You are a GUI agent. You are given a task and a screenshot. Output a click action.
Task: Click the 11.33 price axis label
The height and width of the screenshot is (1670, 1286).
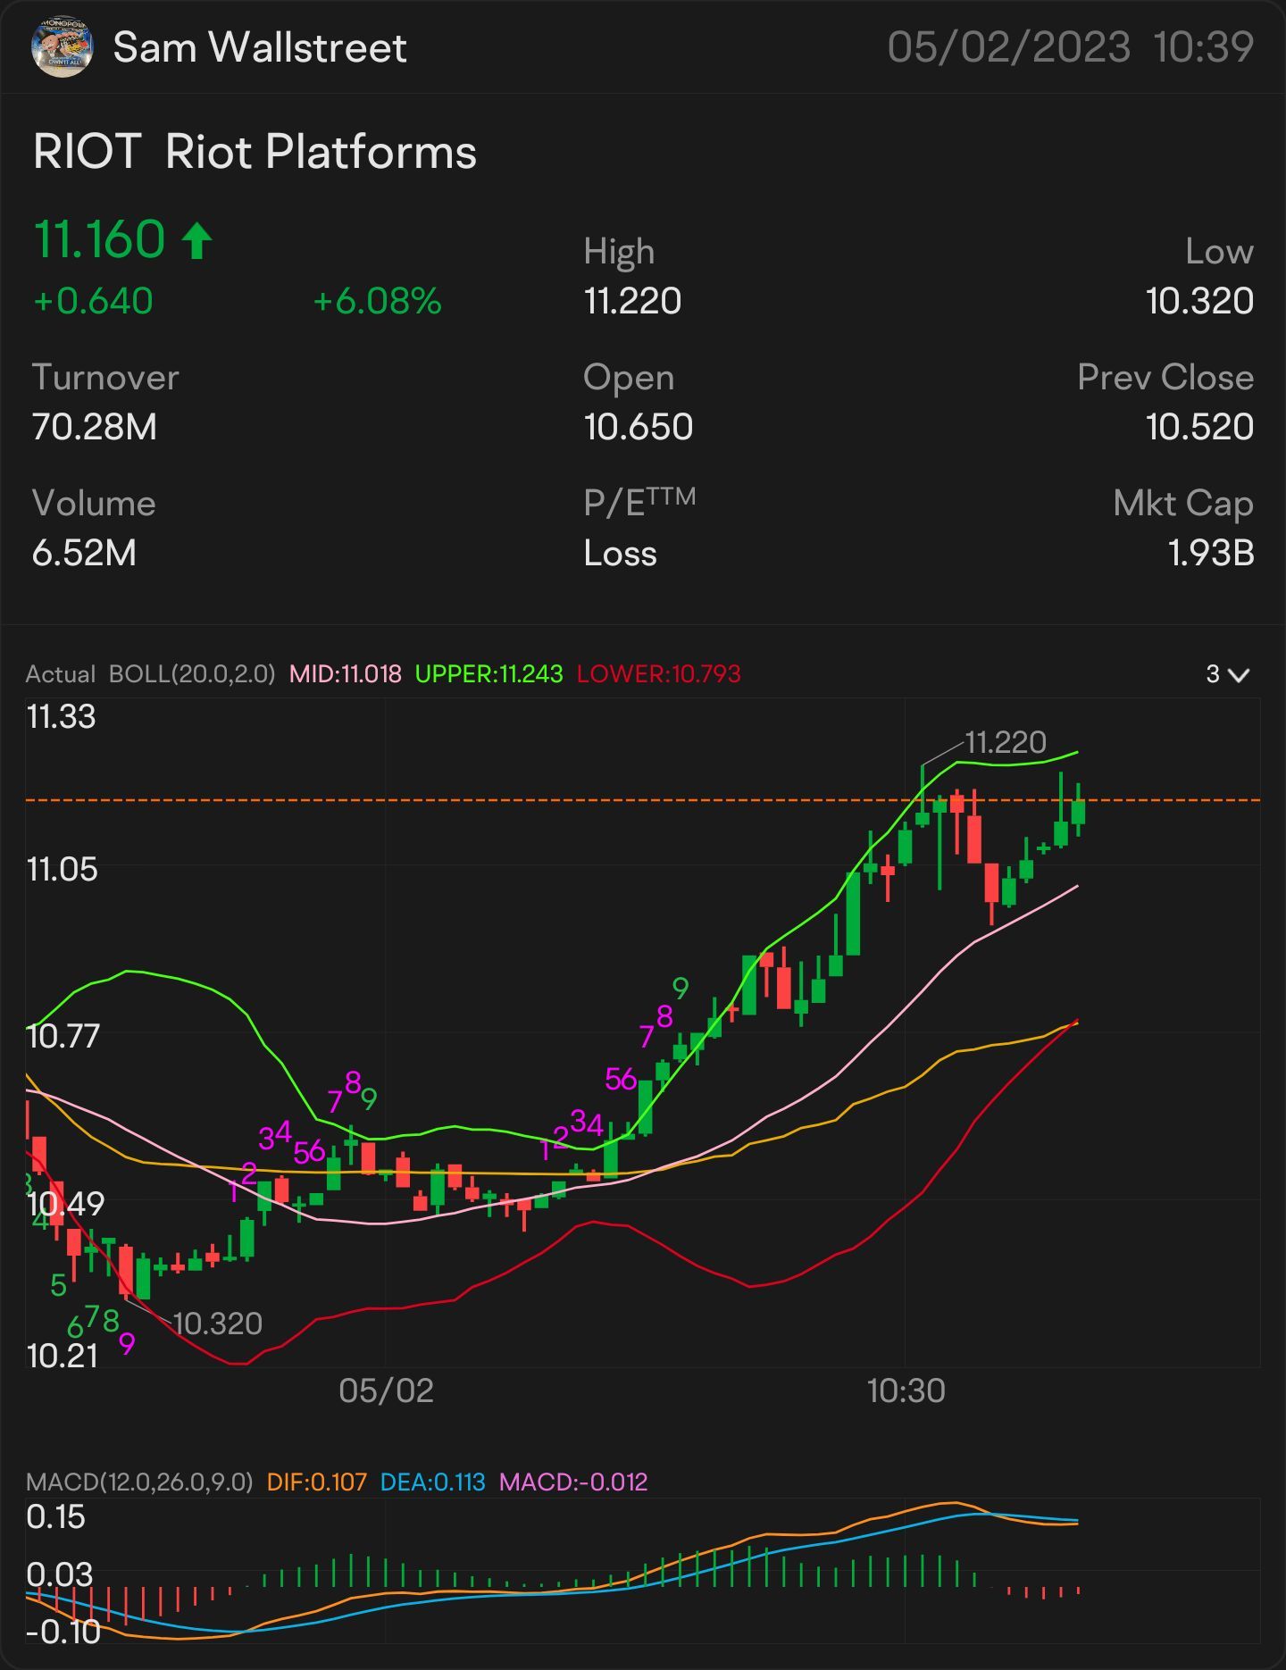[61, 717]
